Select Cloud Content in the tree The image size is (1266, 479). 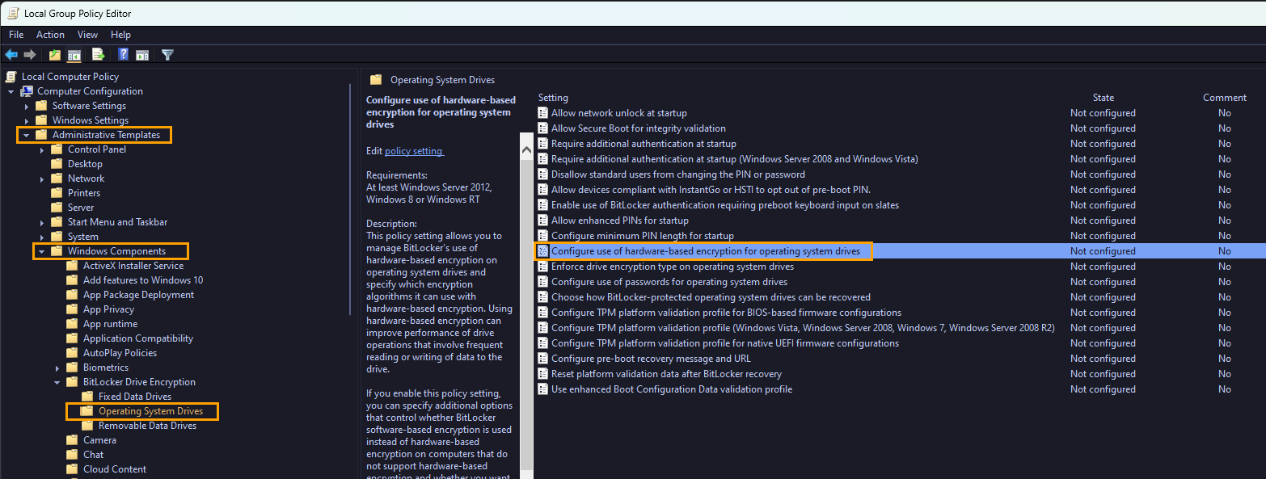click(115, 469)
